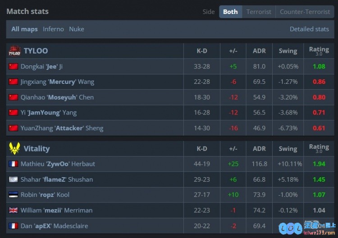
Task: Click Rating 3.0 header in TYLOO table
Action: (x=319, y=51)
